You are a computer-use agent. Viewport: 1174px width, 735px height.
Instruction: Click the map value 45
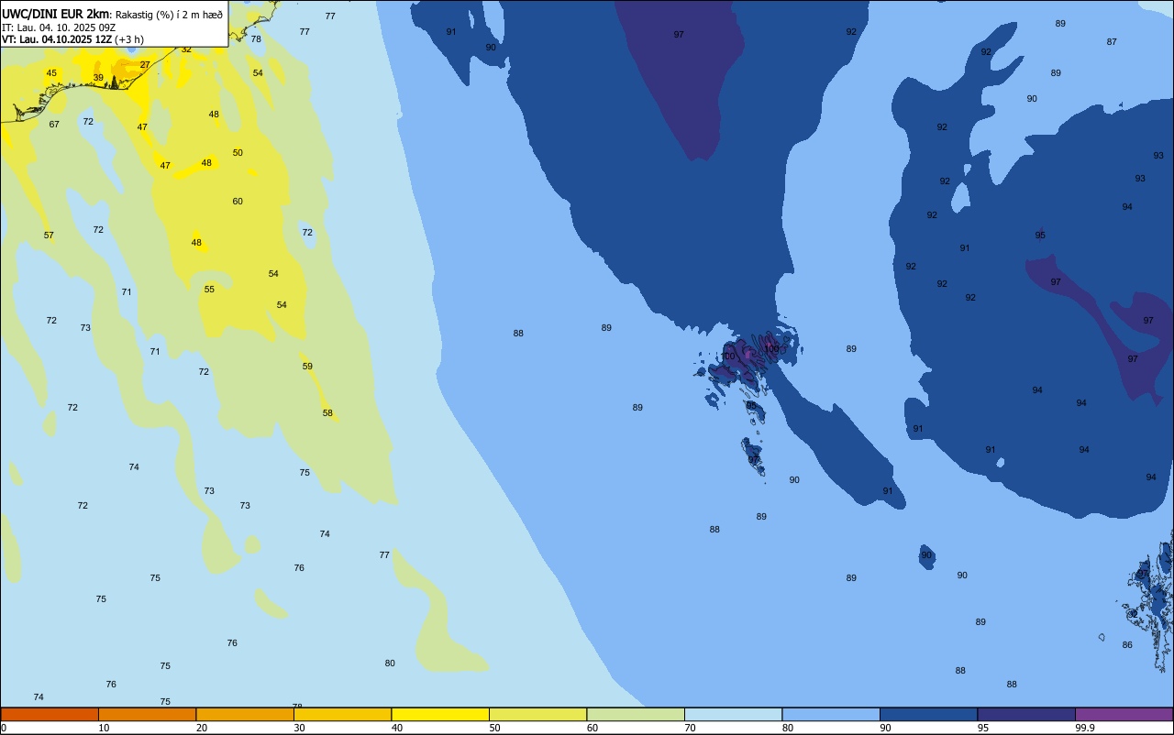(51, 73)
